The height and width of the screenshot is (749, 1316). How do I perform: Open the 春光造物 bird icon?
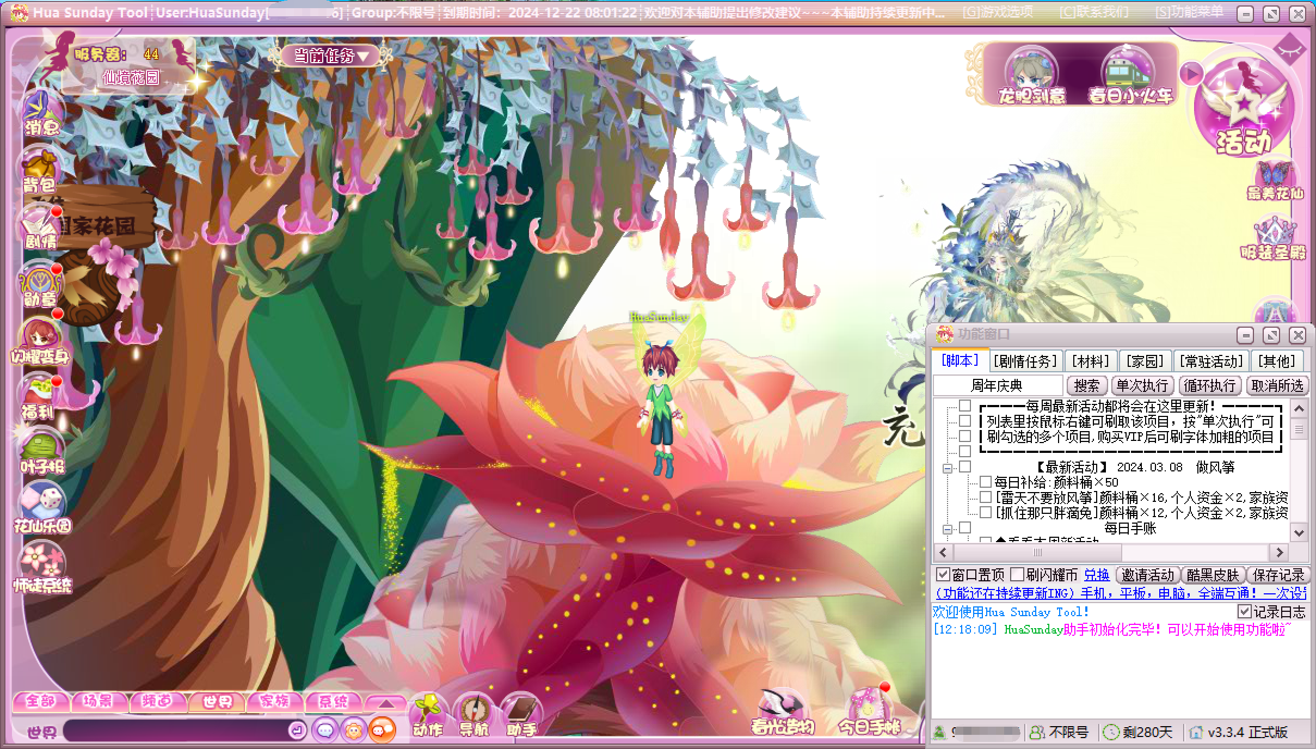782,712
